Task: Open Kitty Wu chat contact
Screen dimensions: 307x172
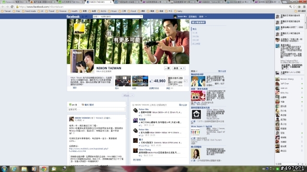Action: (x=289, y=93)
